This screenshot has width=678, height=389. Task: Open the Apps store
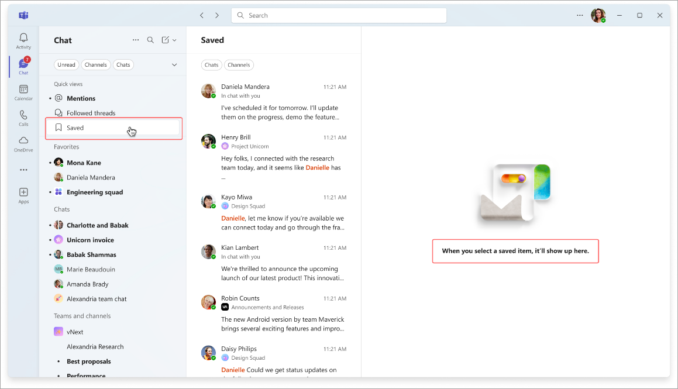(23, 195)
